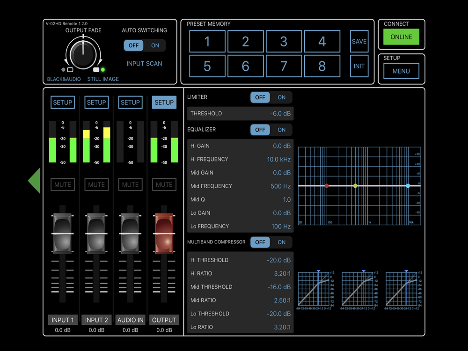468x351 pixels.
Task: Select the yellow Mid band EQ point
Action: (x=355, y=186)
